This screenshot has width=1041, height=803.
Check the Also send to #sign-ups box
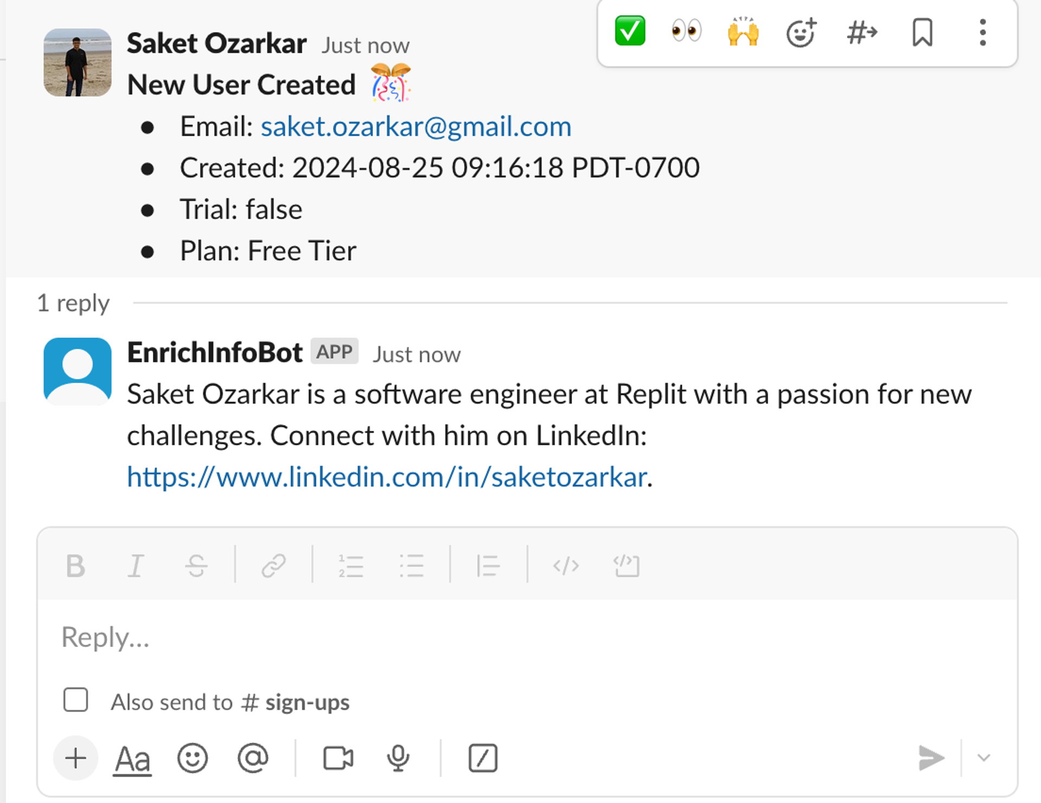point(75,700)
